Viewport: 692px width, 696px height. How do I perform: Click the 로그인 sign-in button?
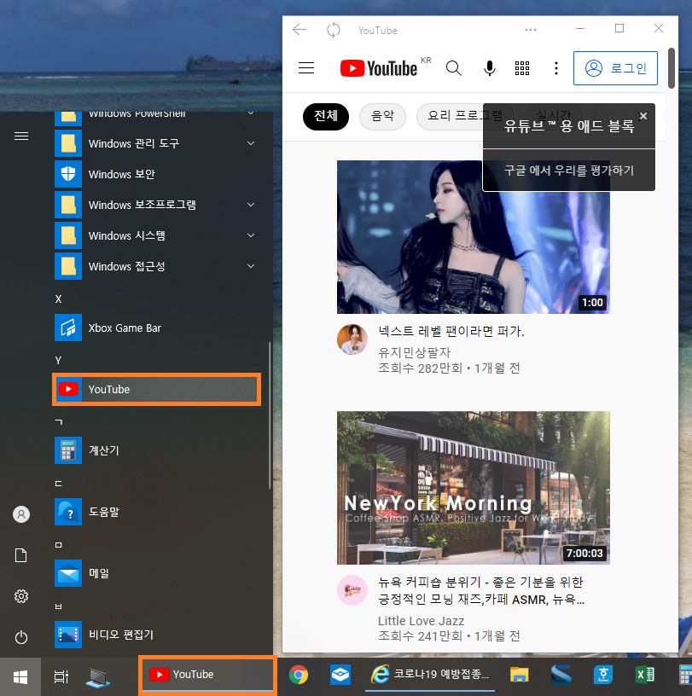(615, 68)
